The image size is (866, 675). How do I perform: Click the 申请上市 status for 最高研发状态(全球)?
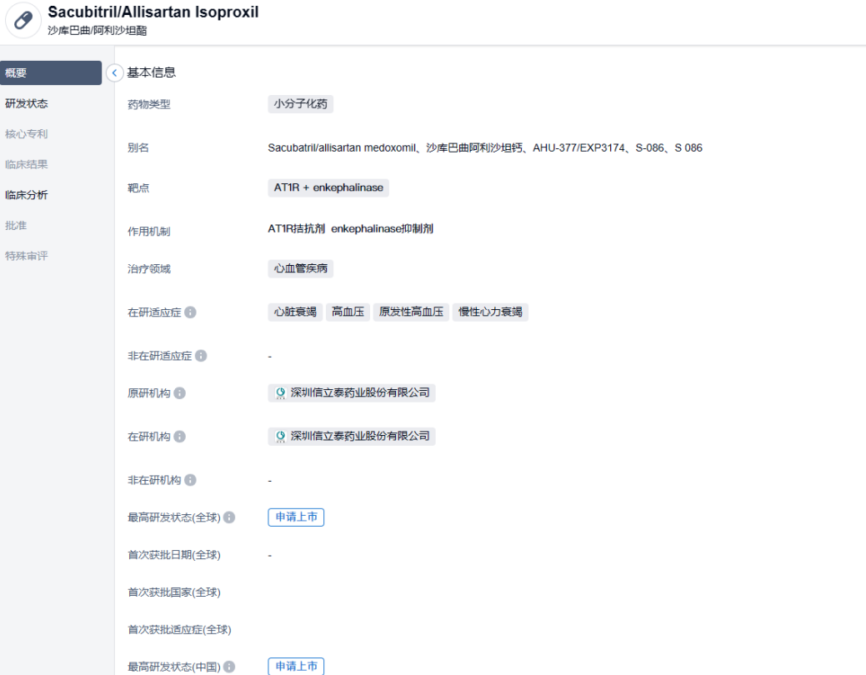(x=296, y=517)
